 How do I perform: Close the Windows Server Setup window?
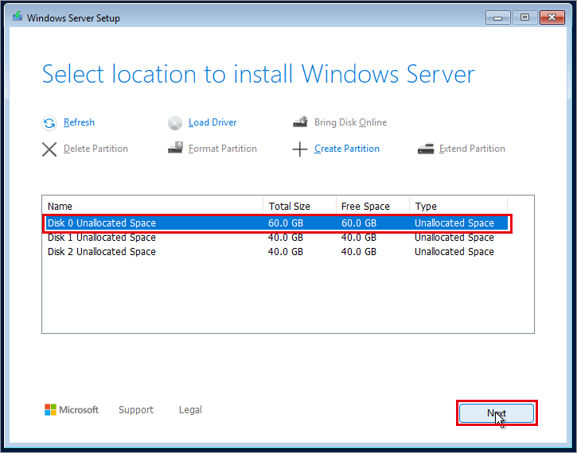point(552,17)
